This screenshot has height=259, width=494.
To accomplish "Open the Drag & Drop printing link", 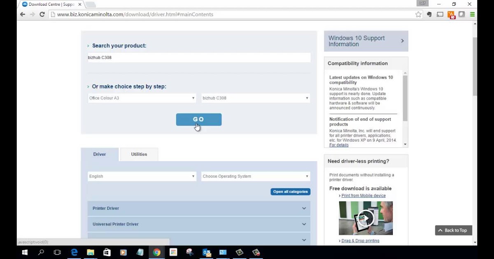I will coord(360,241).
